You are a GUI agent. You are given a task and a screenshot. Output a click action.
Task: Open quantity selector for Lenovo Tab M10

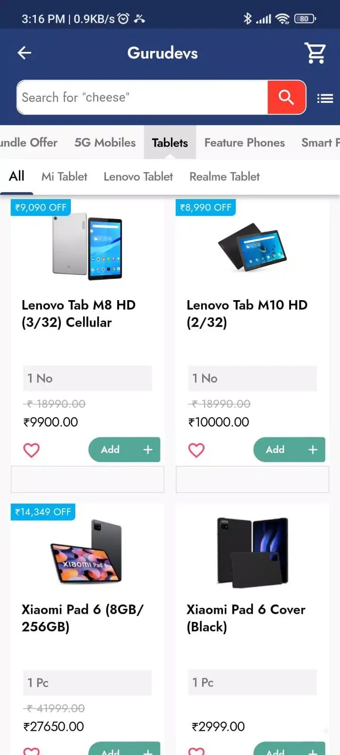pyautogui.click(x=252, y=378)
